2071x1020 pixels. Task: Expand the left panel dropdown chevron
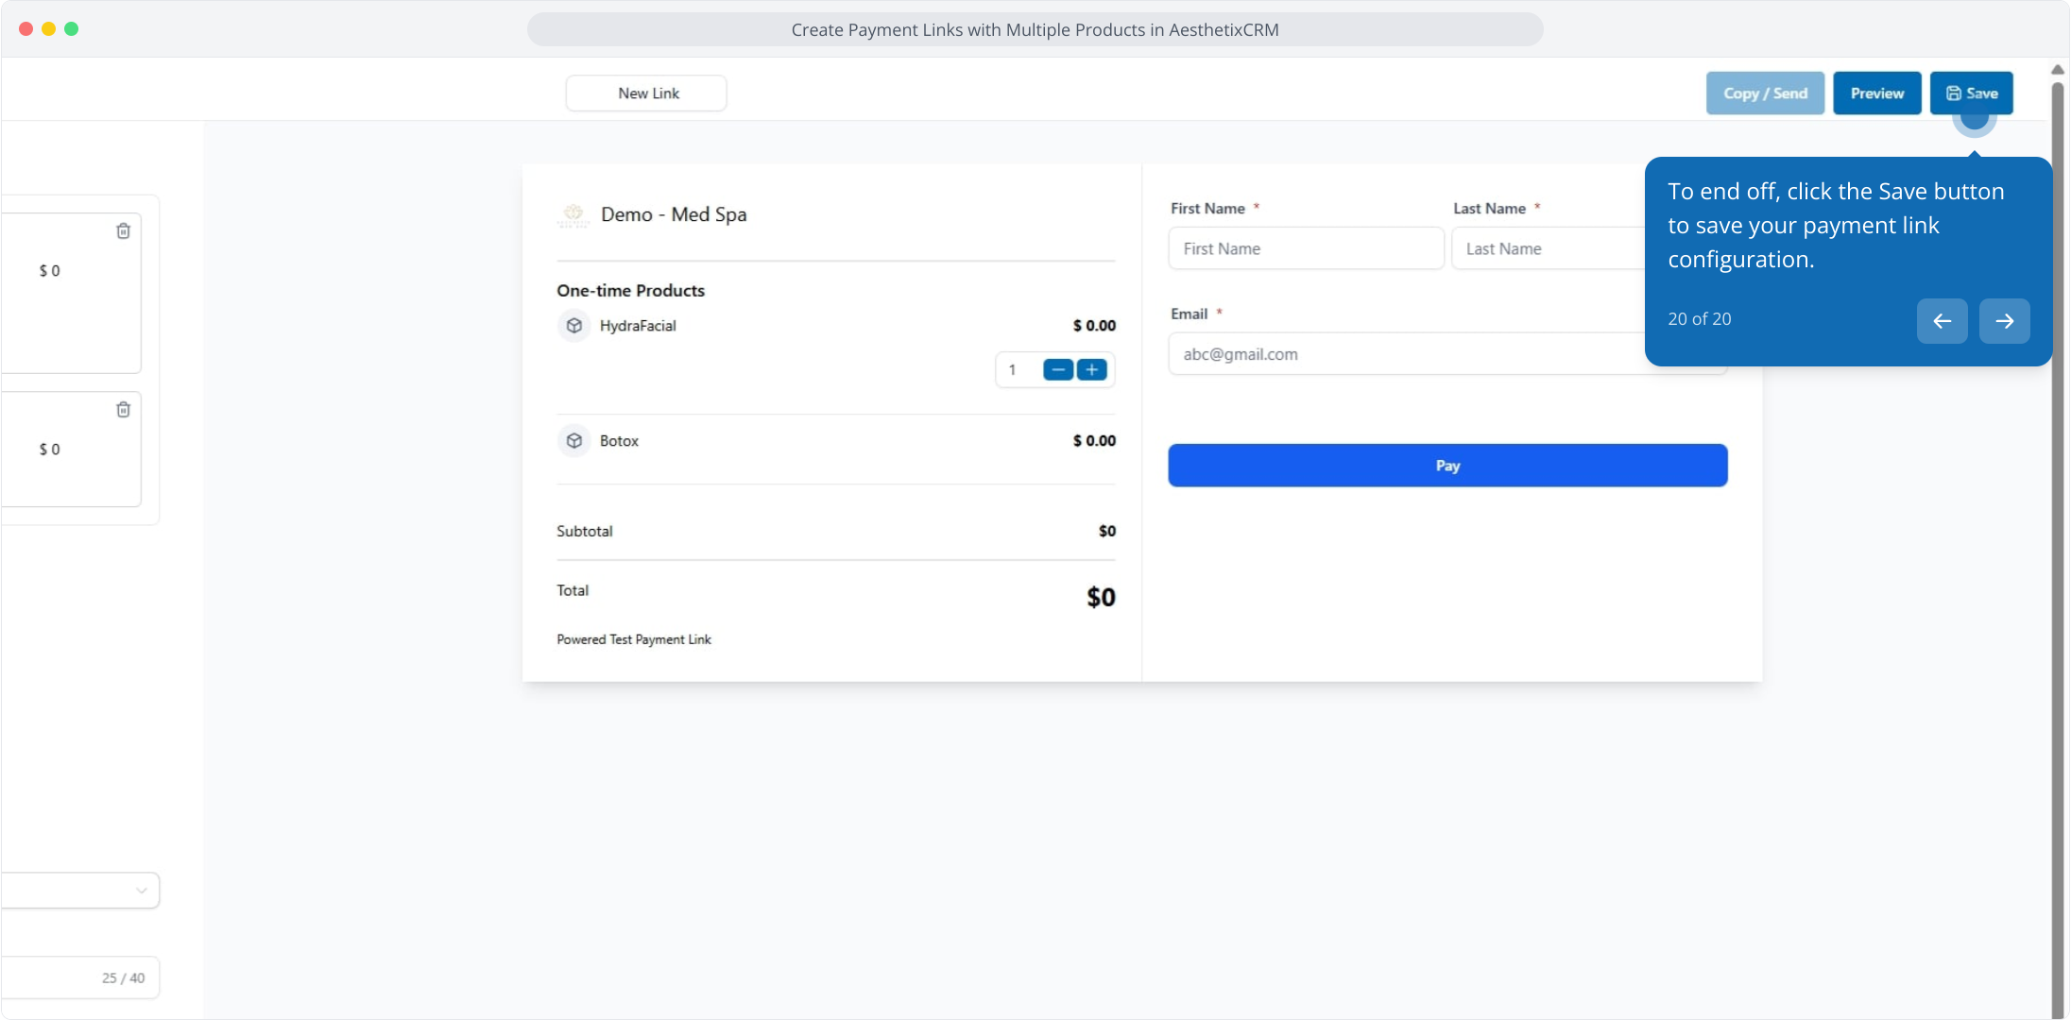[x=141, y=891]
